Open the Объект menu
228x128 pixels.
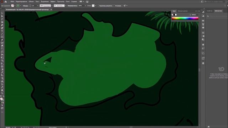pyautogui.click(x=31, y=1)
